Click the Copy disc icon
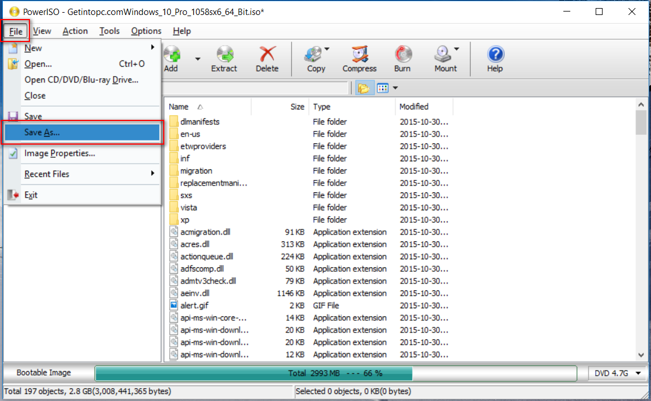651x401 pixels. pyautogui.click(x=314, y=54)
